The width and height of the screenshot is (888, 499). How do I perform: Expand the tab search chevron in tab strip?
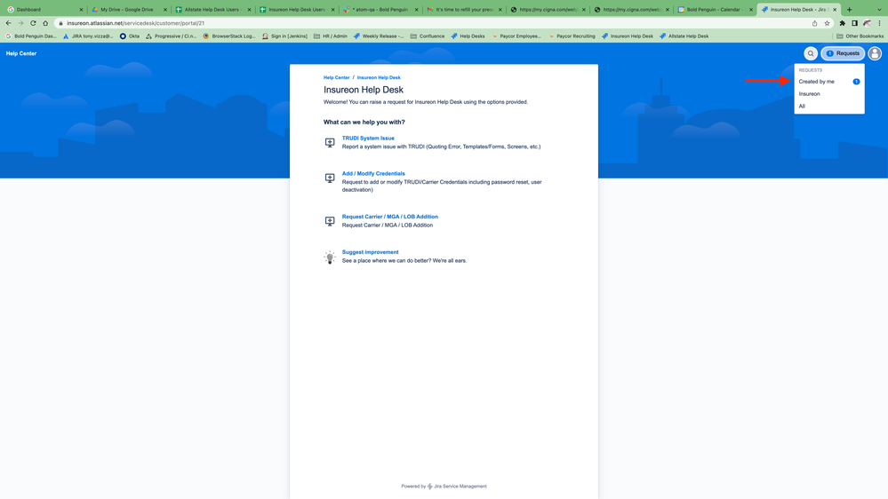879,10
